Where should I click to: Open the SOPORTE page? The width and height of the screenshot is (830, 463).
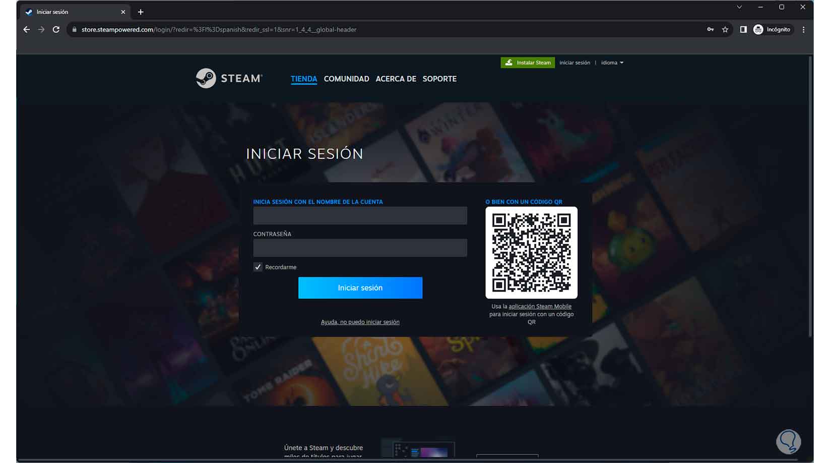(439, 79)
